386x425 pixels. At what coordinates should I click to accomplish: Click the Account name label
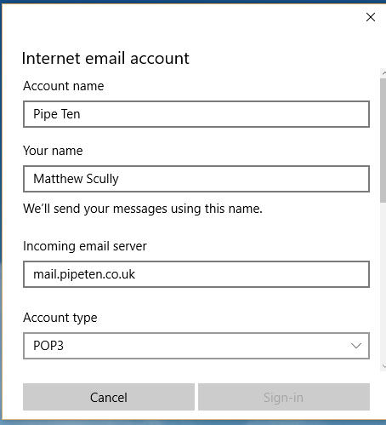pos(64,86)
